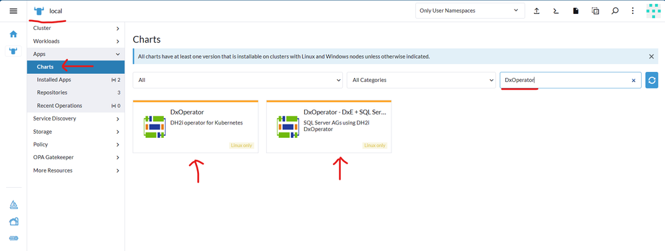This screenshot has height=251, width=665.
Task: Expand the Policy menu section
Action: tap(76, 144)
